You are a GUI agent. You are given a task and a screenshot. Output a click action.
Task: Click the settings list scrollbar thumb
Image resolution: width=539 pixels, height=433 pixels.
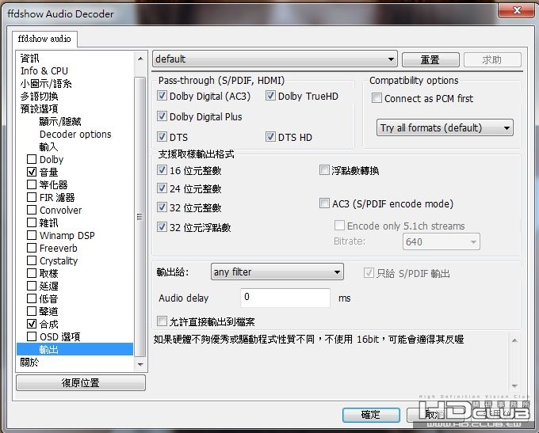pos(140,217)
